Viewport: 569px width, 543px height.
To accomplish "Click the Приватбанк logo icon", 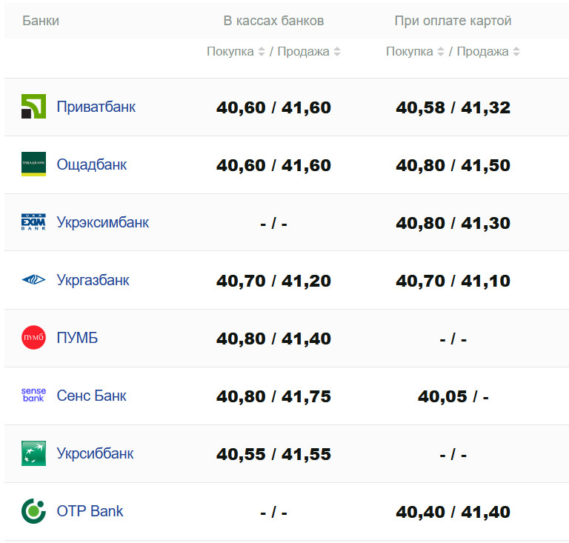I will click(x=33, y=107).
